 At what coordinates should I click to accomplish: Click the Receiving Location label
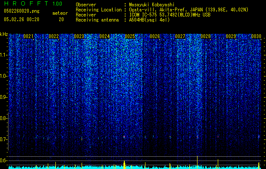(99, 10)
